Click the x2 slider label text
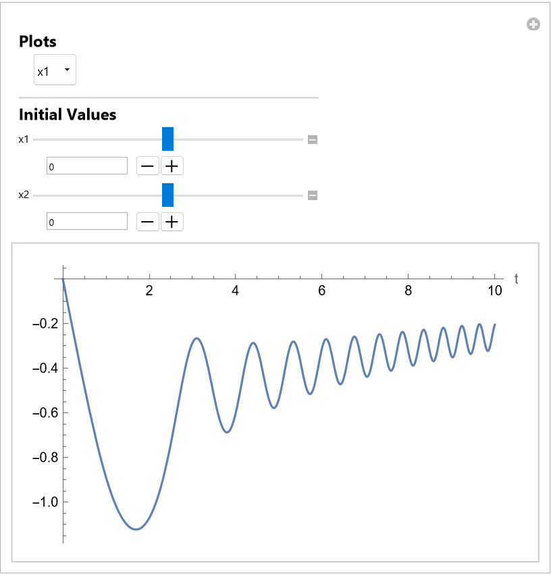This screenshot has width=551, height=576. click(24, 195)
